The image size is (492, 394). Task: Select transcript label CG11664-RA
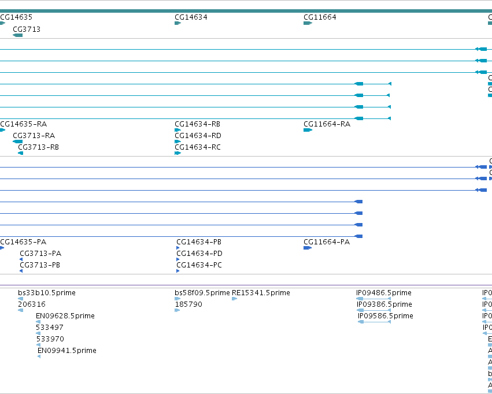(327, 124)
